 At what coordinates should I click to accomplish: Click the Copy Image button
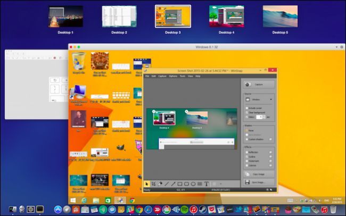pos(259,175)
